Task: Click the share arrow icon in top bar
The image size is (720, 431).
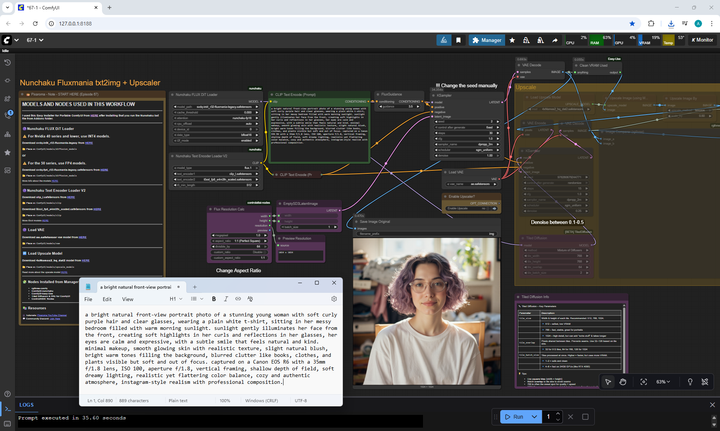Action: (555, 40)
